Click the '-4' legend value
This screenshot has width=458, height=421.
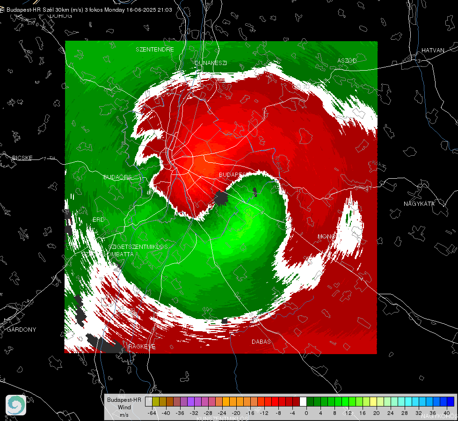292,413
